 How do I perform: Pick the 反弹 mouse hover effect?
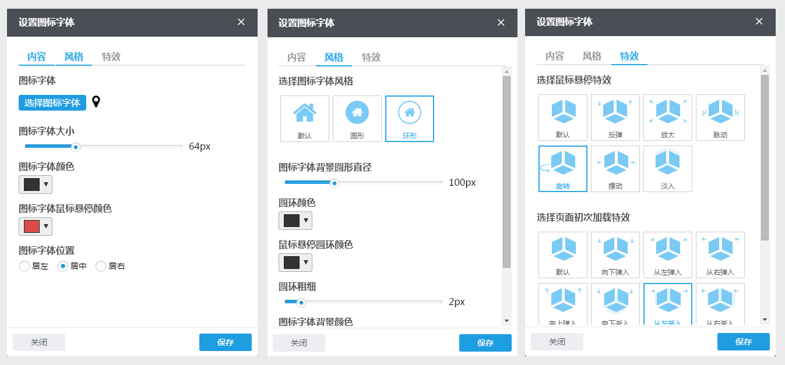[x=615, y=118]
